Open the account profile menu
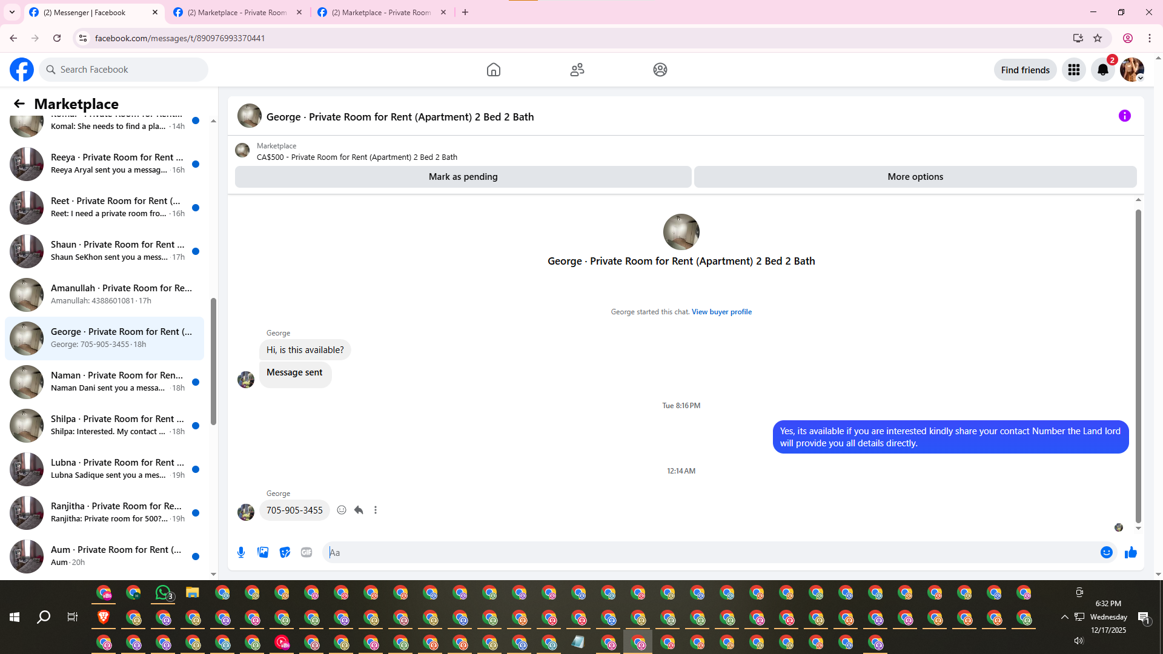Image resolution: width=1163 pixels, height=654 pixels. point(1132,70)
